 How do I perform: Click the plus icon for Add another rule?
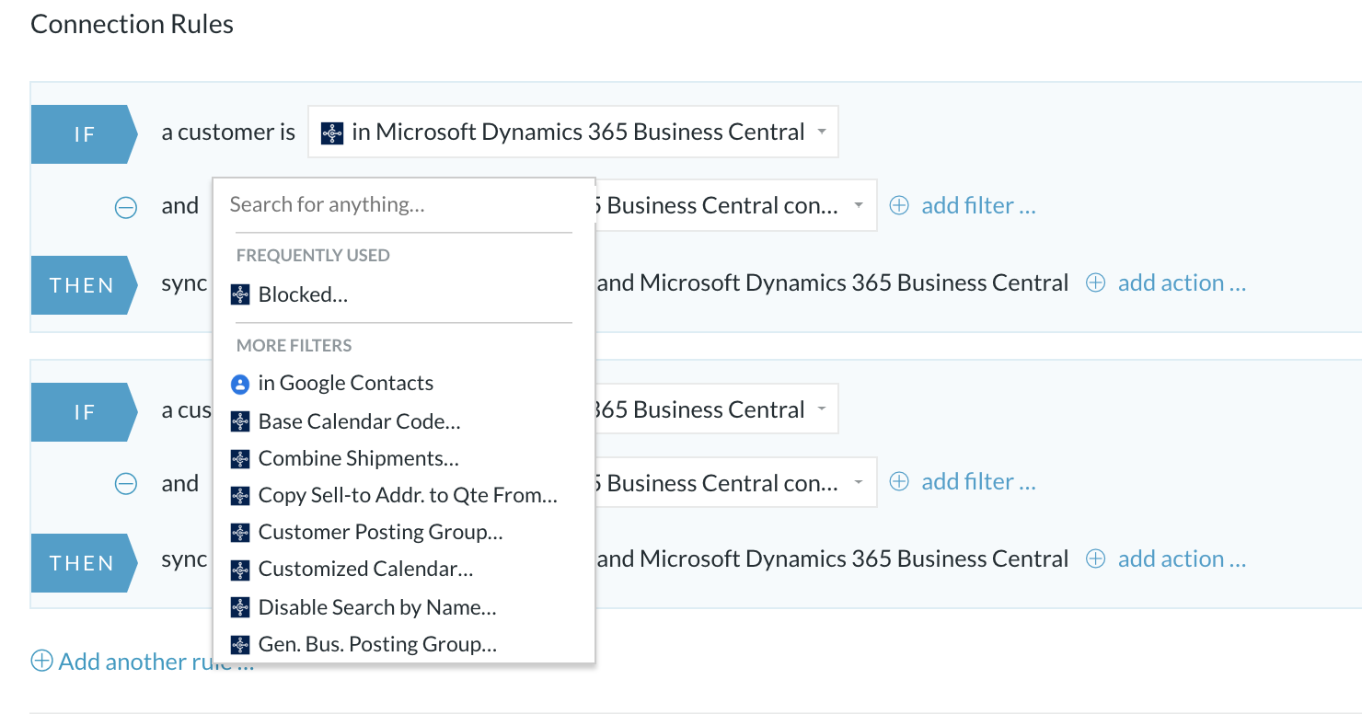click(x=41, y=661)
